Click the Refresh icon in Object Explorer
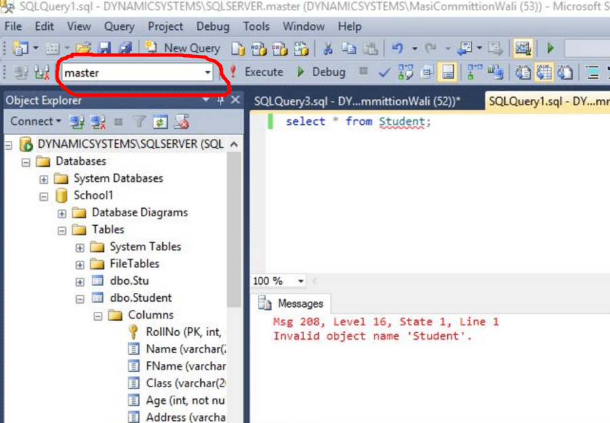Image resolution: width=610 pixels, height=423 pixels. pyautogui.click(x=159, y=122)
